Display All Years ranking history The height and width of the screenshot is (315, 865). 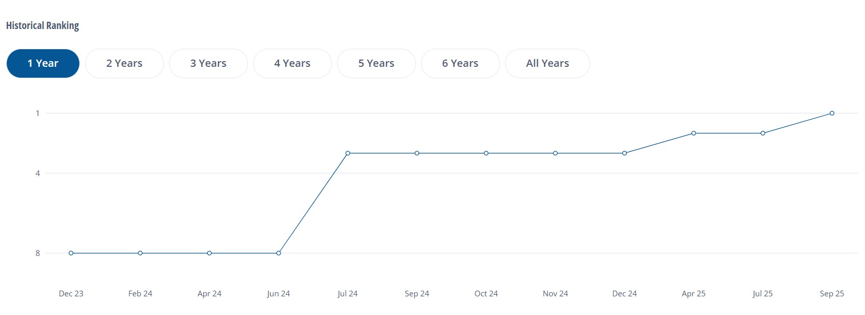tap(548, 63)
